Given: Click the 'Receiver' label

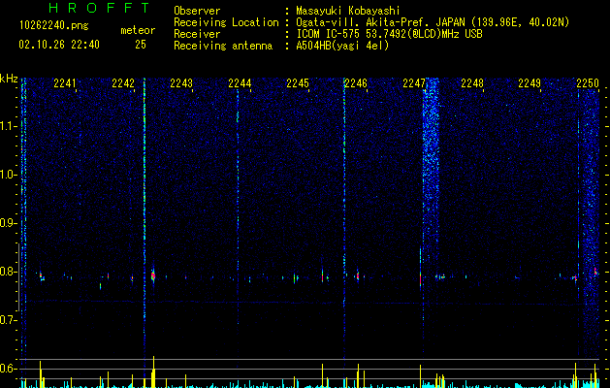Looking at the screenshot, I should pyautogui.click(x=197, y=34).
